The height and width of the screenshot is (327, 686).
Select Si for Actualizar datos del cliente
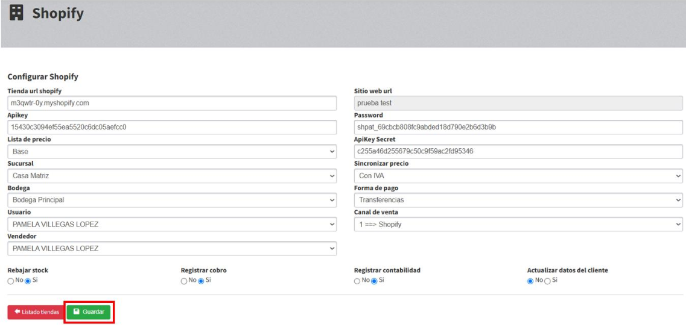click(547, 281)
